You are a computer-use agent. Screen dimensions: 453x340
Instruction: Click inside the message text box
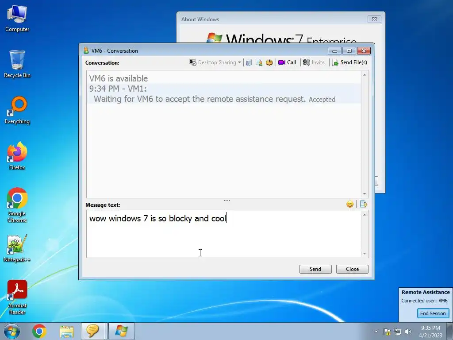coord(223,234)
